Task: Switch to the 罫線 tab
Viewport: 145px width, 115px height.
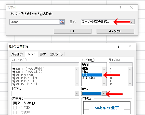Action: pyautogui.click(x=43, y=54)
